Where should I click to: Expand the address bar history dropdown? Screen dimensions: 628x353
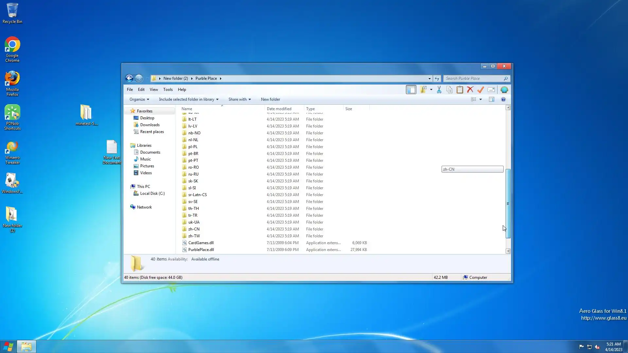429,78
